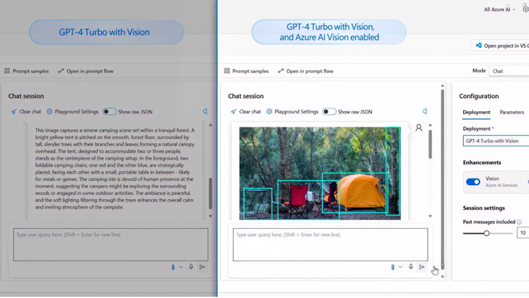Expand attachment dropdown arrow in left chat
This screenshot has width=529, height=298.
[181, 267]
